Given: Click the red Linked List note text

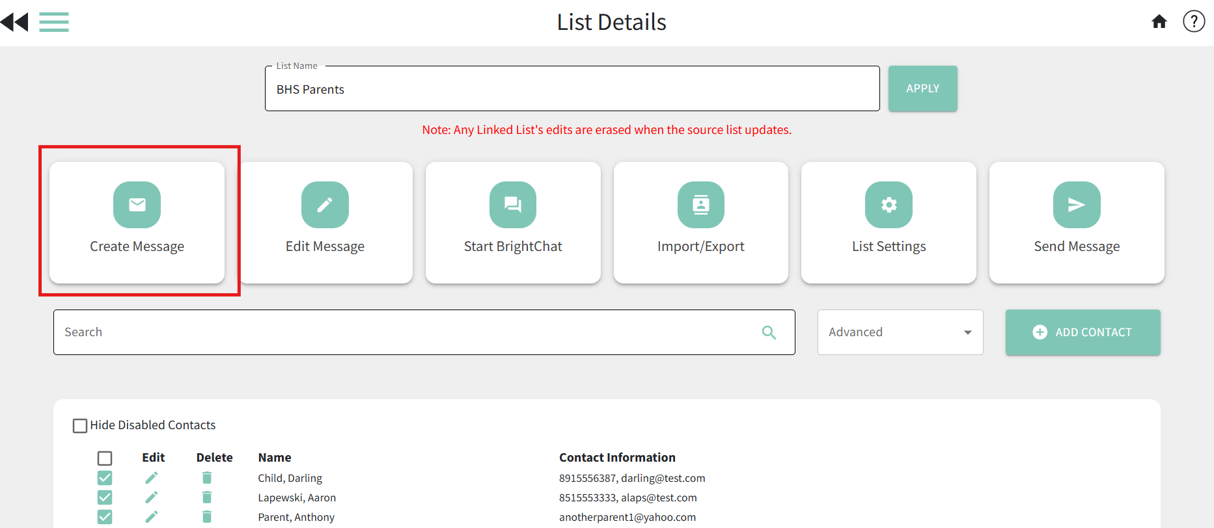Looking at the screenshot, I should pyautogui.click(x=607, y=130).
